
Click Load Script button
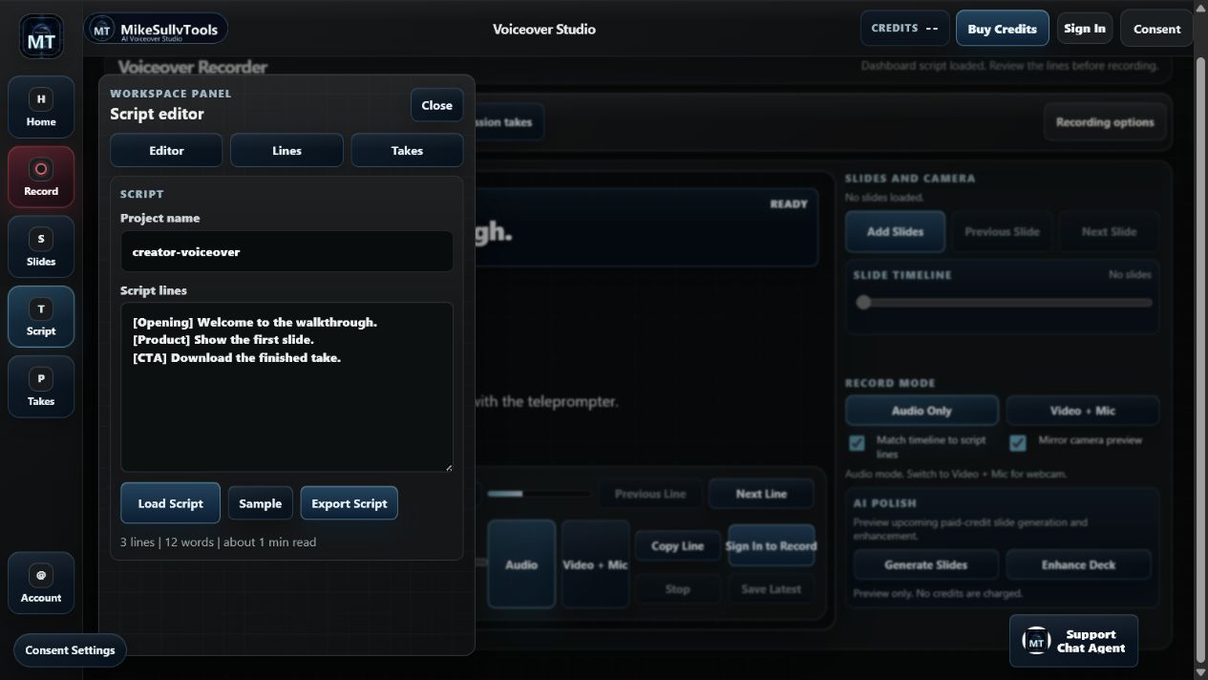pyautogui.click(x=170, y=503)
